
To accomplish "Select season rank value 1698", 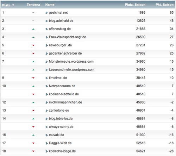I will (142, 13).
